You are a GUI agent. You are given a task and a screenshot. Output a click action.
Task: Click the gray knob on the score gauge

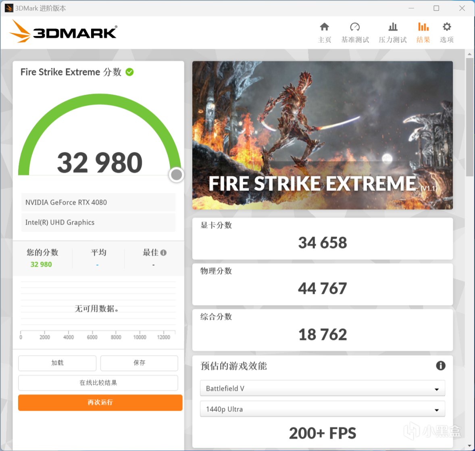point(176,175)
